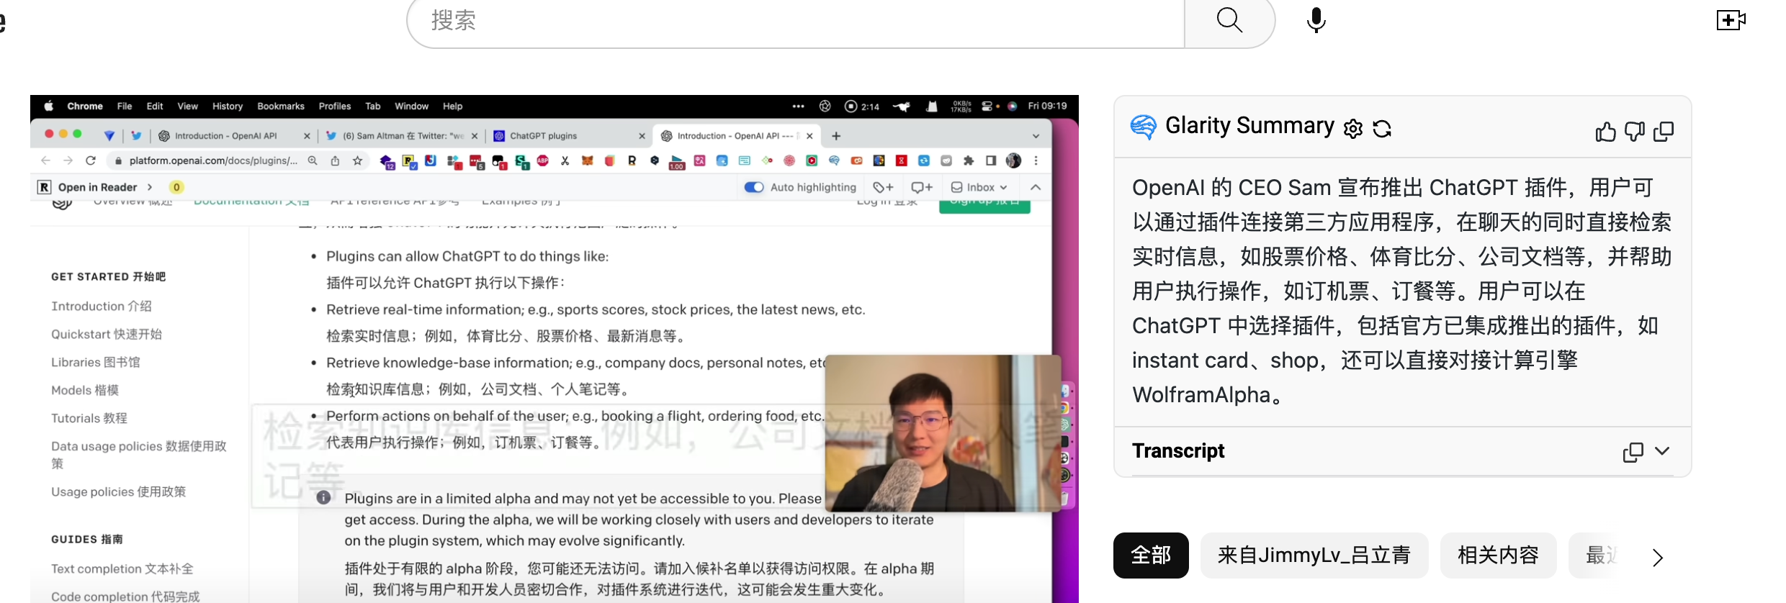Select the 全部 filter chip
The height and width of the screenshot is (603, 1786).
pos(1151,556)
